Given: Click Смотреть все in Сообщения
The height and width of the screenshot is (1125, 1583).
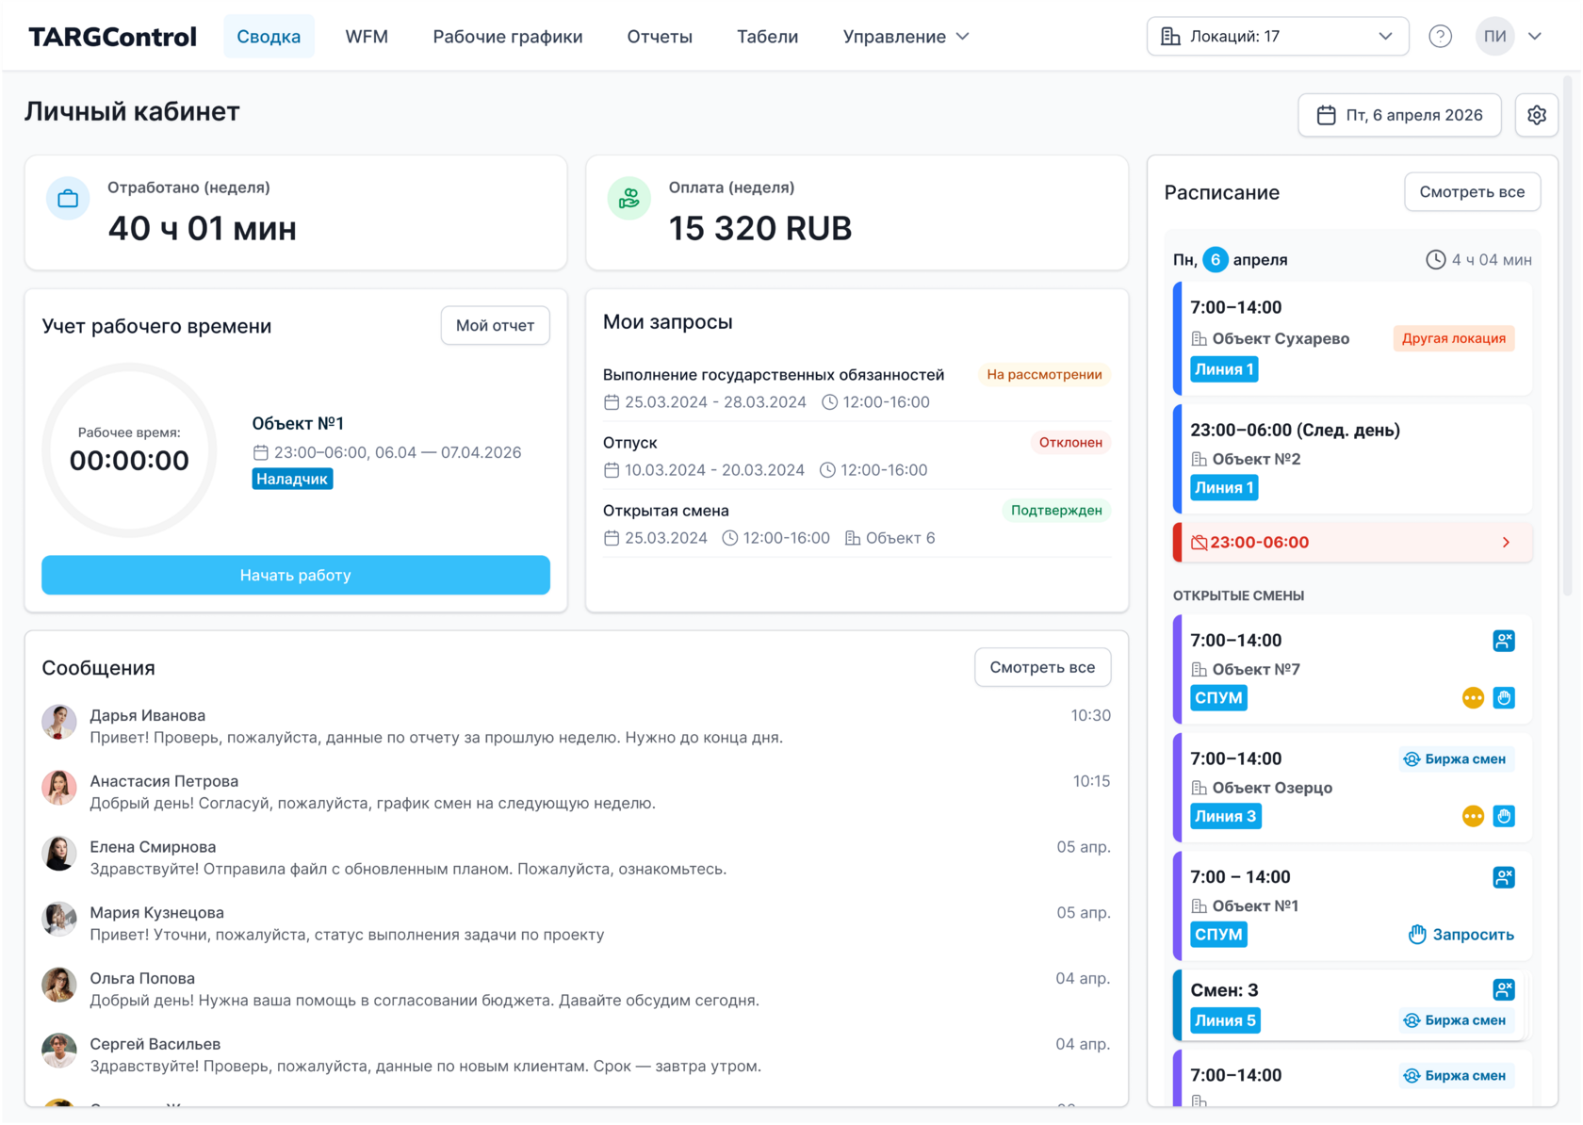Looking at the screenshot, I should tap(1042, 668).
